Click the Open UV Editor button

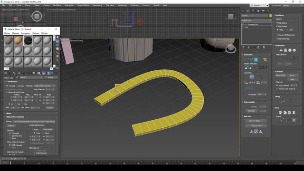click(x=256, y=121)
